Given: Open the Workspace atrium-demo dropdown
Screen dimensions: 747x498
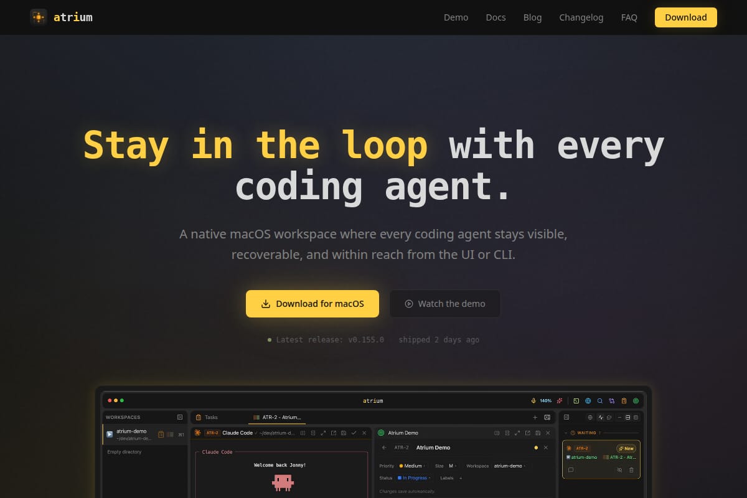Looking at the screenshot, I should click(510, 466).
